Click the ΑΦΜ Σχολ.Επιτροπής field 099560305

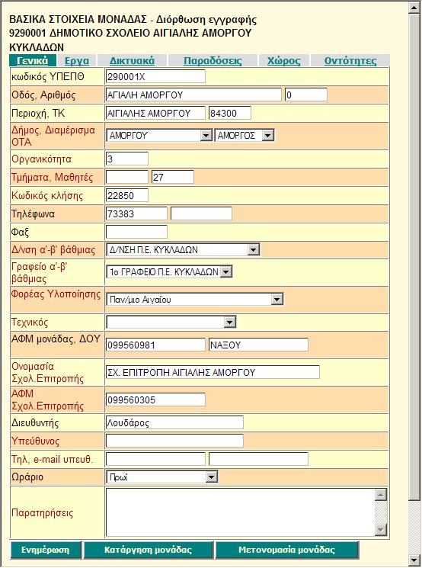(155, 400)
